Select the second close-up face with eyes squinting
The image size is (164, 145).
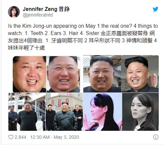[x=63, y=74]
